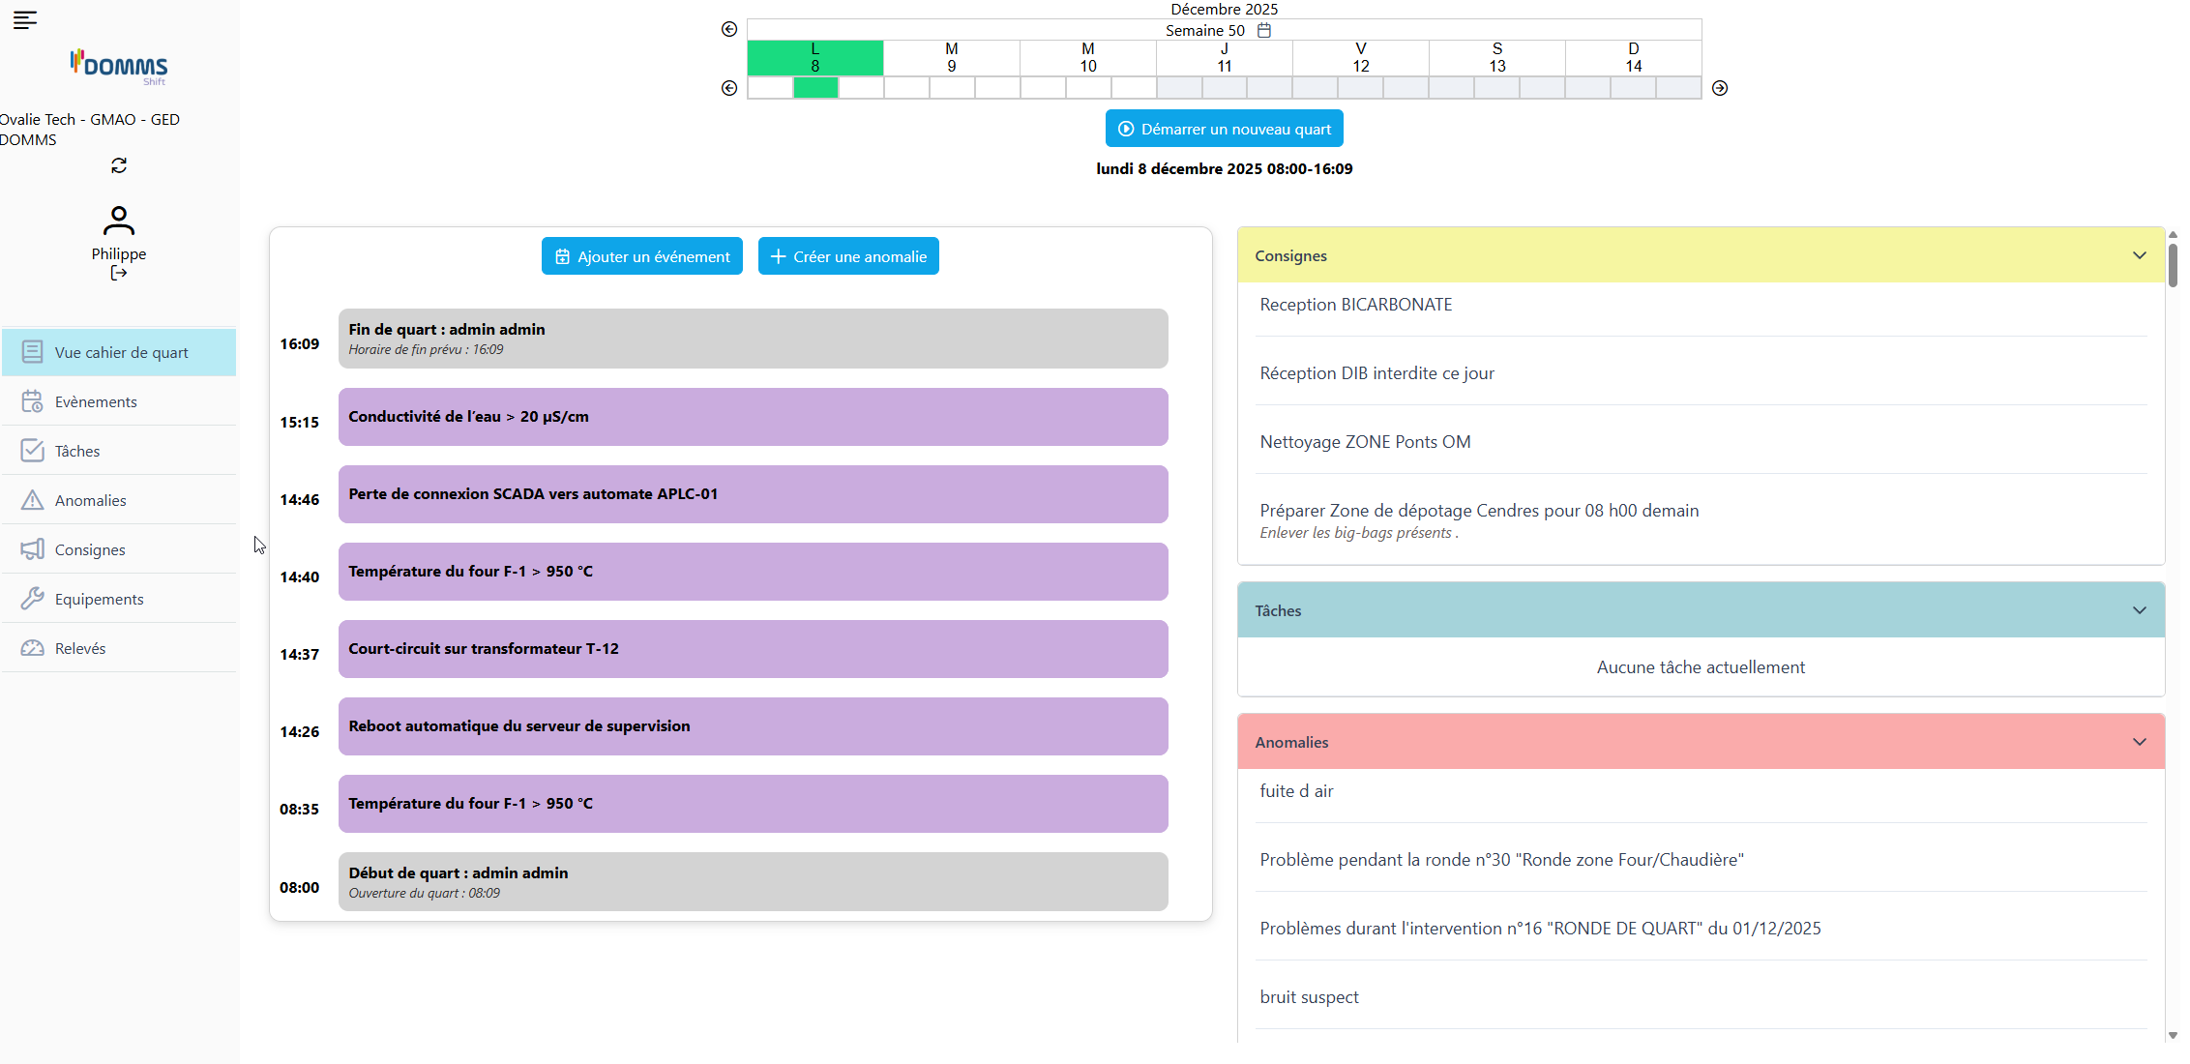Open the Philippe user profile icon
2190x1064 pixels.
[x=119, y=222]
